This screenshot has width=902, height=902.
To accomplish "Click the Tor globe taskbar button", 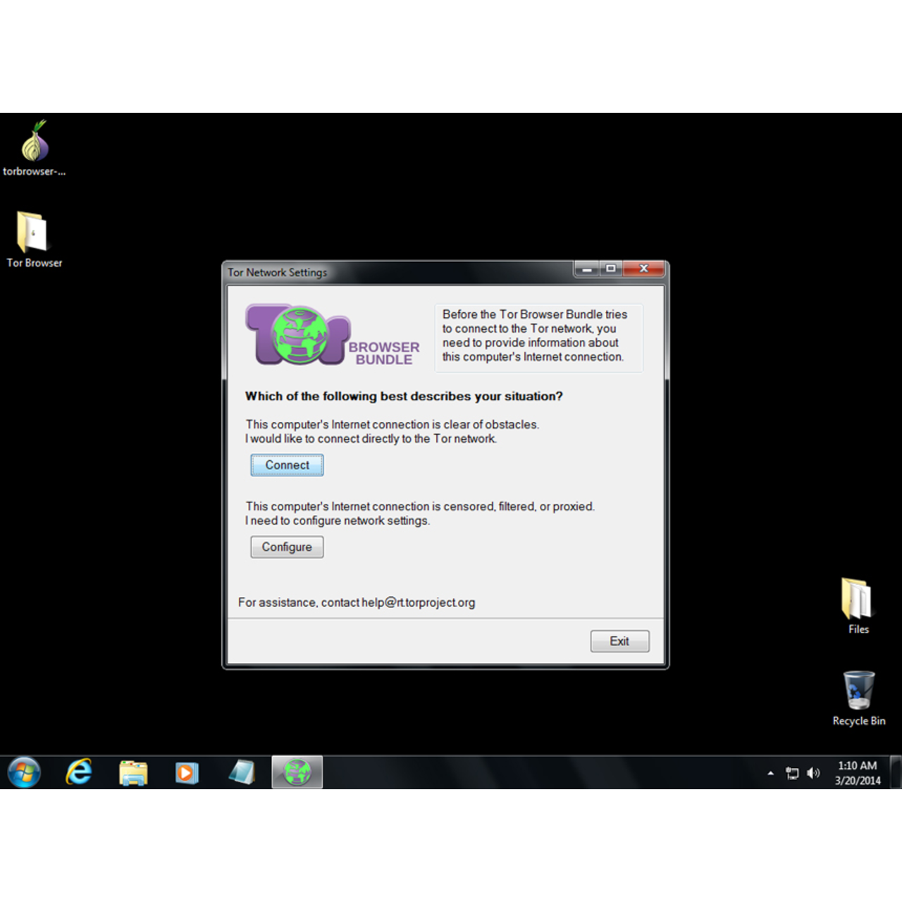I will pyautogui.click(x=297, y=772).
